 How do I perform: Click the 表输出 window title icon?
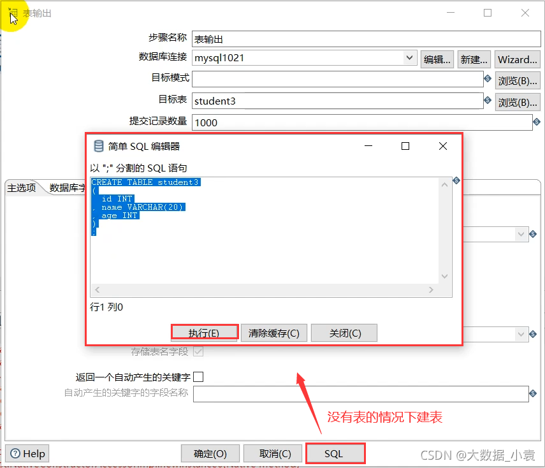tap(13, 13)
